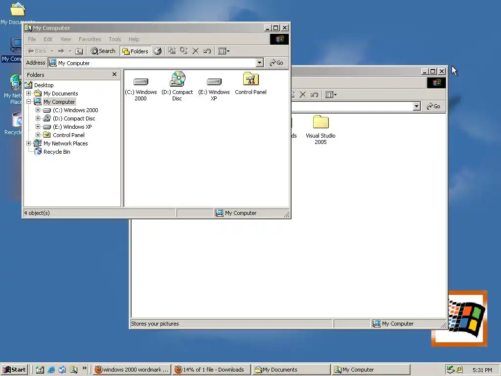Open the address dropdown in My Documents window
501x376 pixels.
[416, 106]
